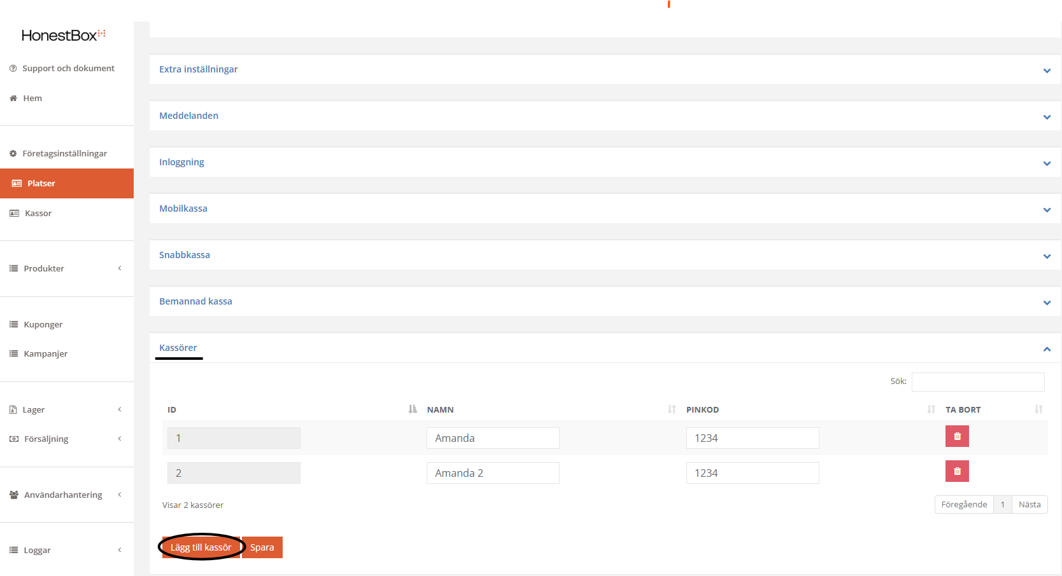Sort table by ID column icon
Image resolution: width=1062 pixels, height=576 pixels.
pyautogui.click(x=413, y=409)
